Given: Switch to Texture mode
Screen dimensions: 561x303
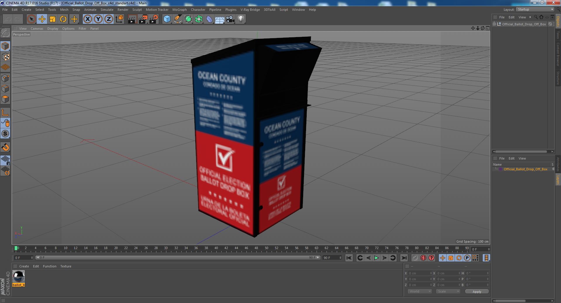Looking at the screenshot, I should 5,57.
